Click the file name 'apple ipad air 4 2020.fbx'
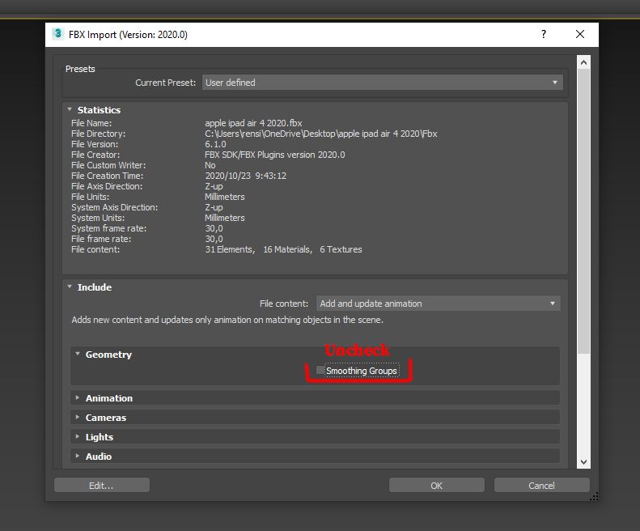Image resolution: width=640 pixels, height=531 pixels. [x=253, y=123]
